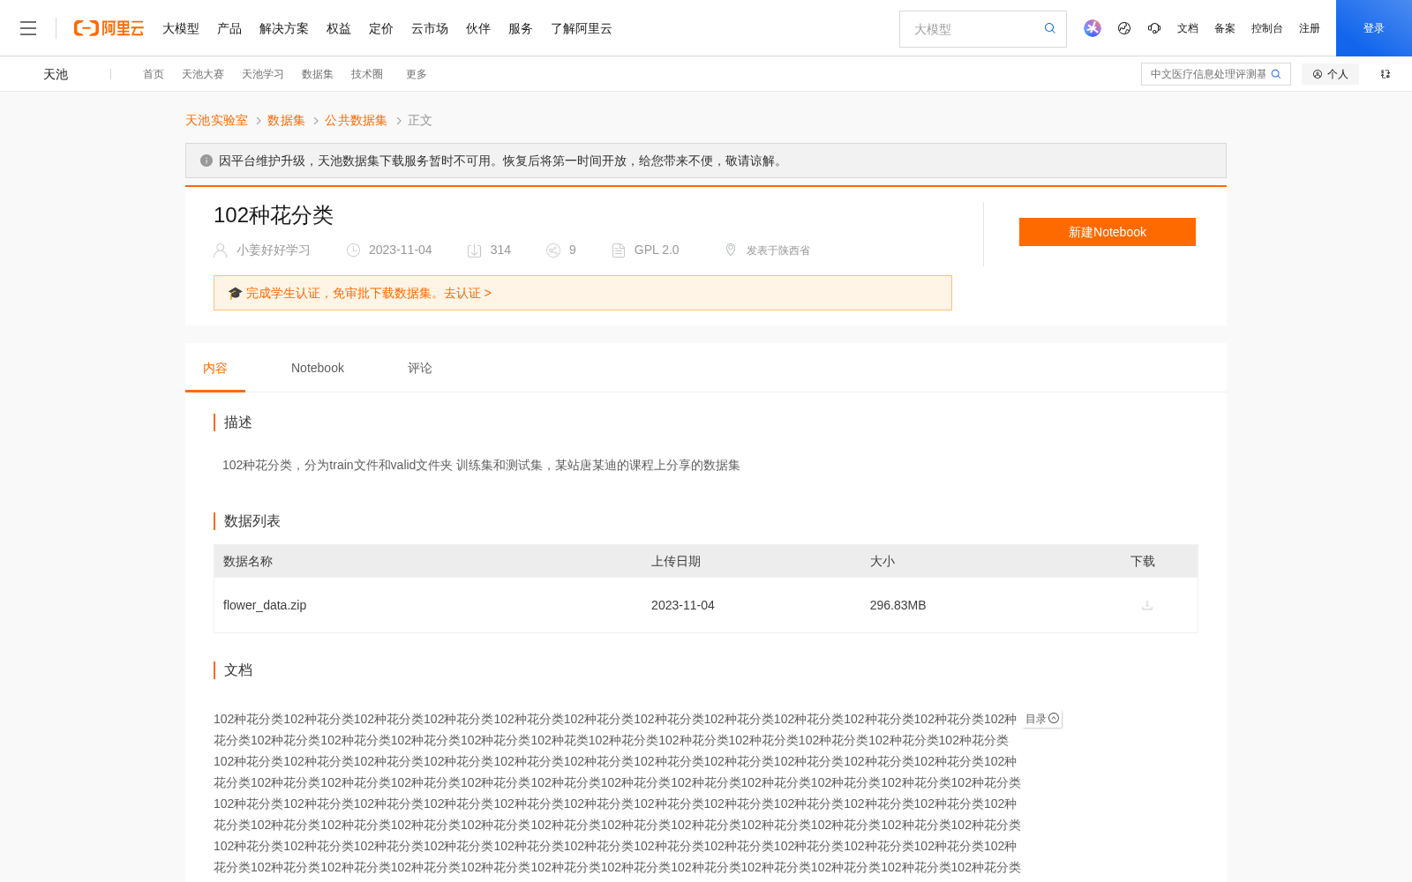Click the download count icon beside 314
Screen dimensions: 1412x882
(474, 250)
